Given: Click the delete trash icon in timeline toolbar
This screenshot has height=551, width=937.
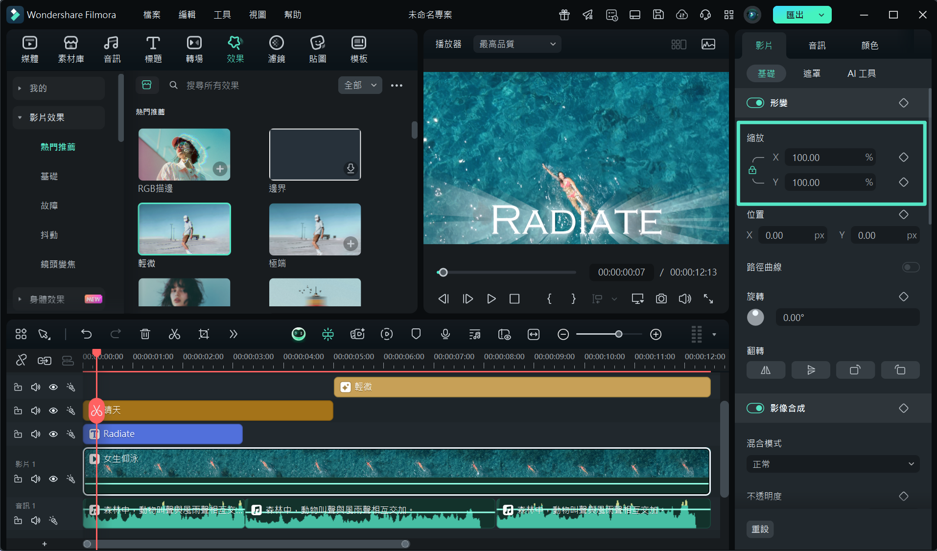Looking at the screenshot, I should coord(145,334).
